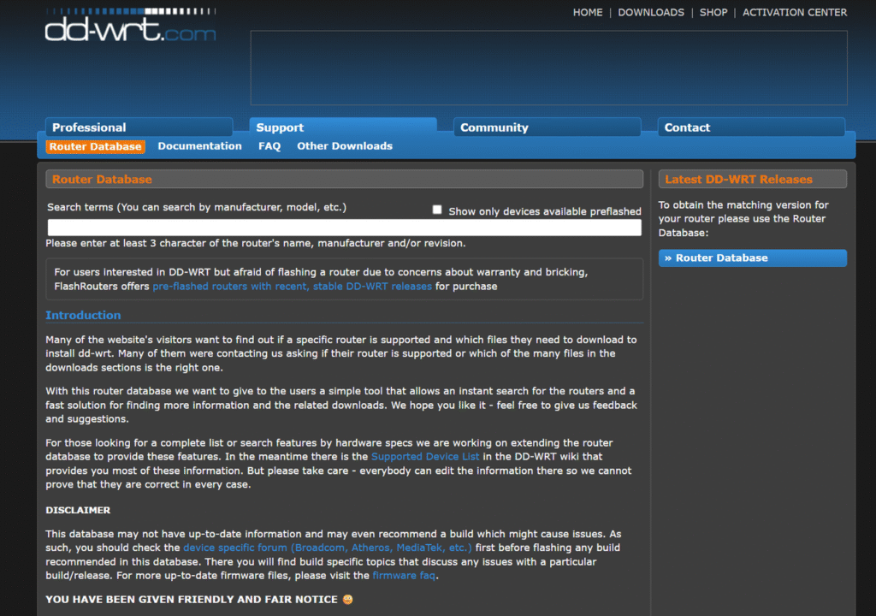Open the ACTIVATION CENTER link
Screen dimensions: 876x616
point(795,12)
